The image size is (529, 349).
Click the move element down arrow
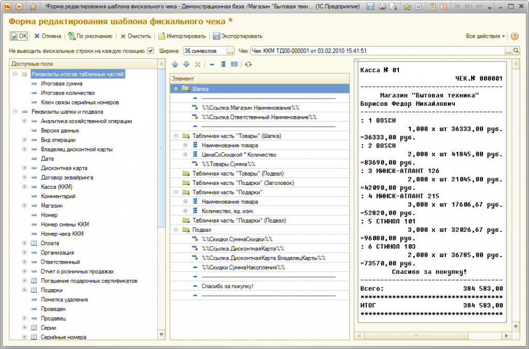tap(186, 64)
